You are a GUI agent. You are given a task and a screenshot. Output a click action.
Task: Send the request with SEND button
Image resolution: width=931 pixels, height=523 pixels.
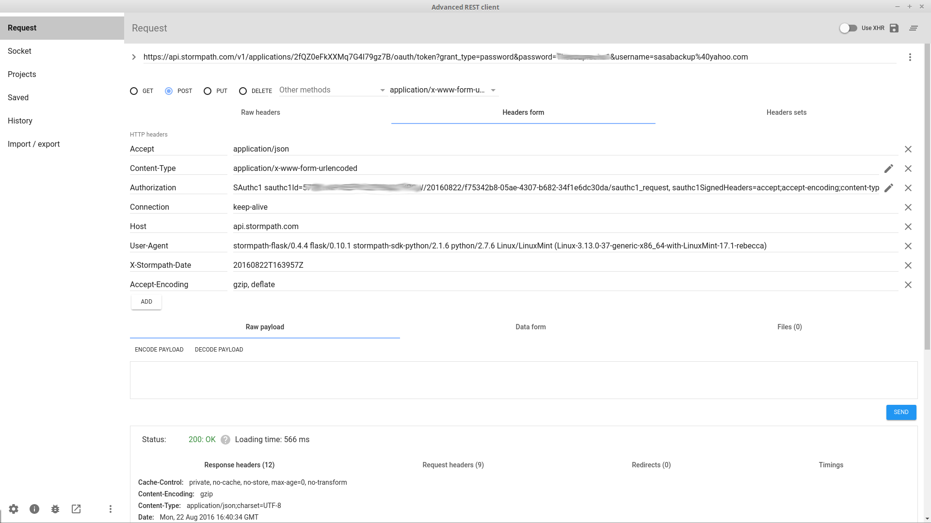pos(901,412)
